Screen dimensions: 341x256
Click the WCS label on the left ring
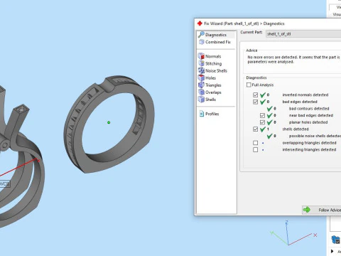(4, 183)
